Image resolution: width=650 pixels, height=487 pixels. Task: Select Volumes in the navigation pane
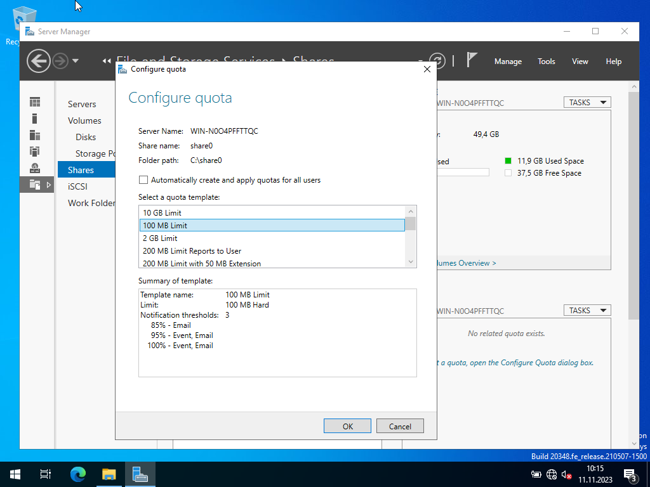(84, 120)
